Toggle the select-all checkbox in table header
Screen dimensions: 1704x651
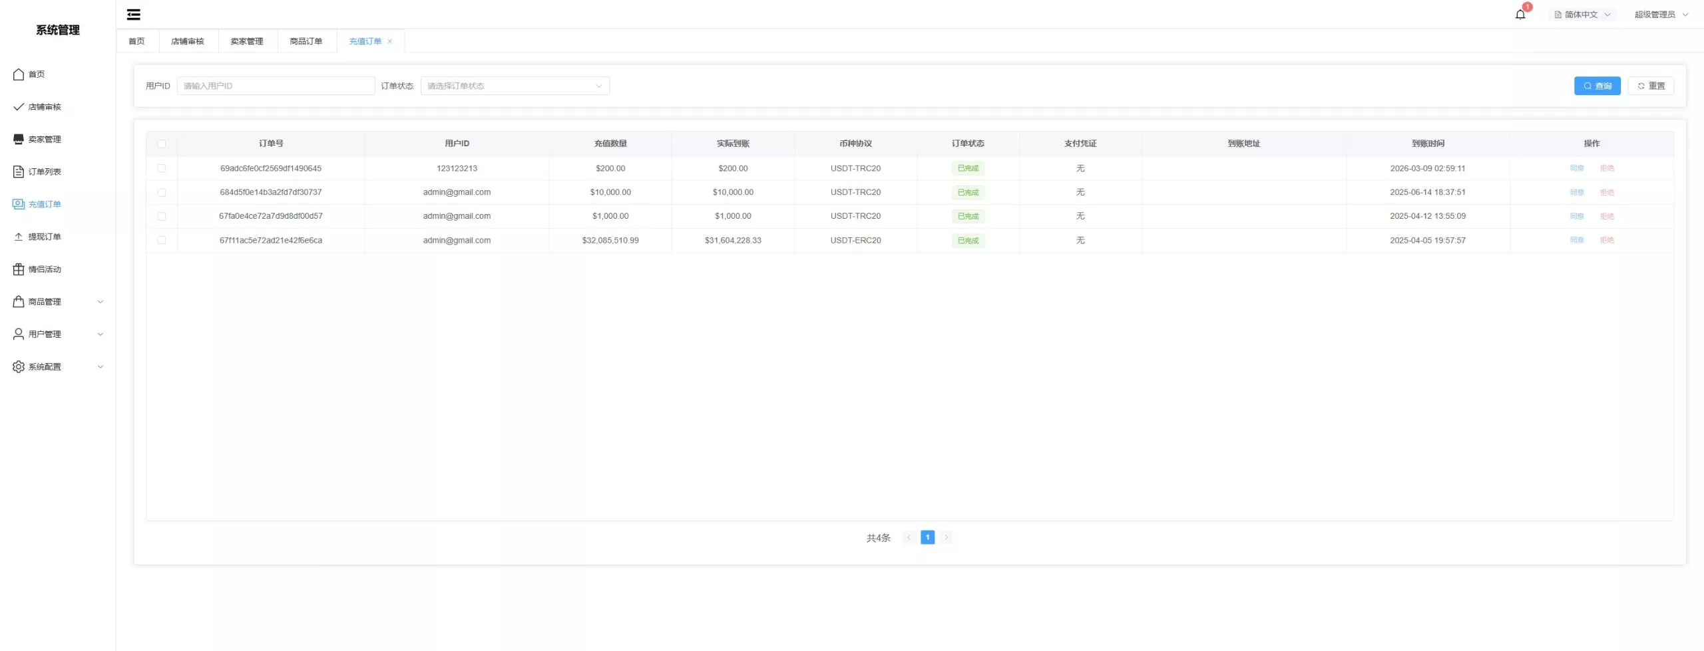point(162,144)
